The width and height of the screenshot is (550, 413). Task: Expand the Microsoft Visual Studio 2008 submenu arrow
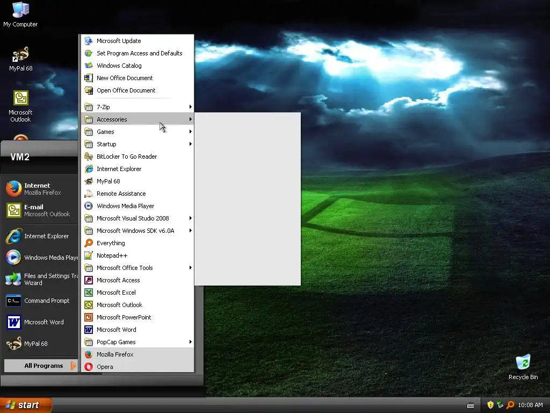coord(191,218)
